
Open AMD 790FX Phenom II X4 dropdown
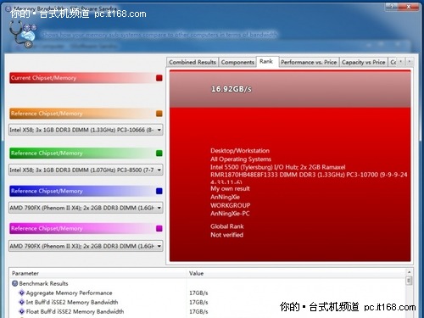click(86, 208)
